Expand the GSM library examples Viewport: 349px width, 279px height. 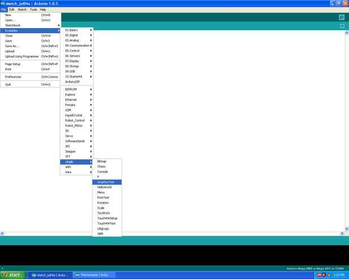pos(77,110)
